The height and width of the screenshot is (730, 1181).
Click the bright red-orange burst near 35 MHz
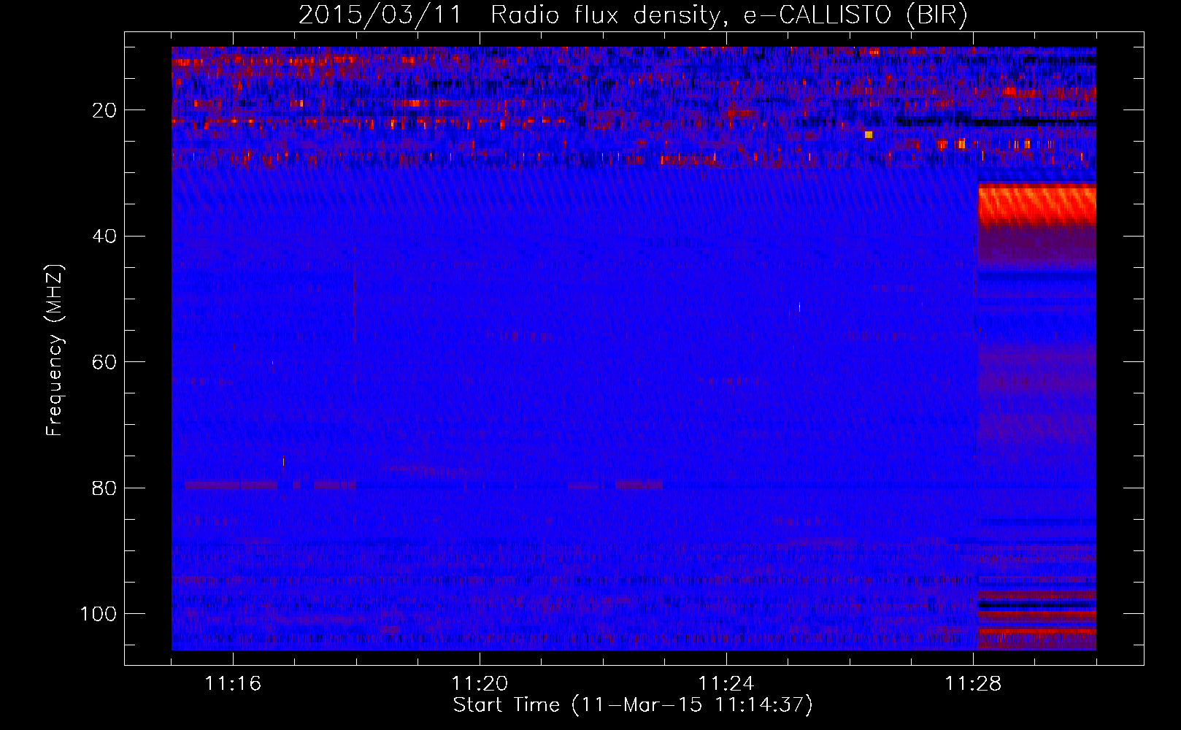1036,206
